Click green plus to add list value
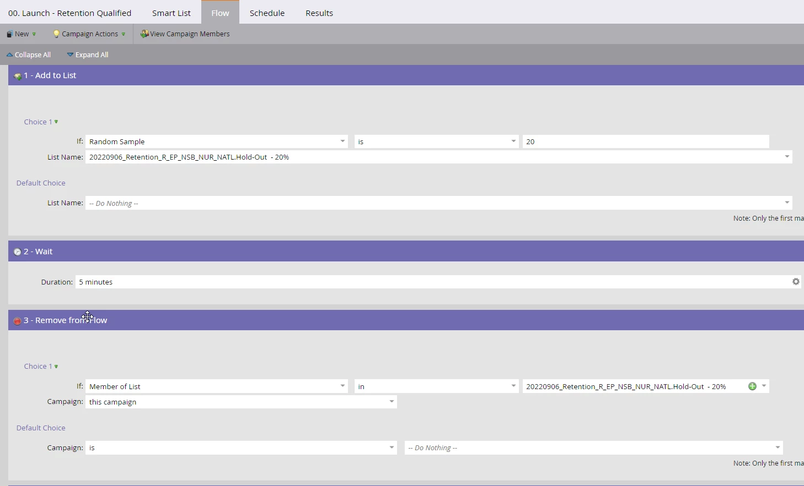This screenshot has height=486, width=804. point(752,386)
